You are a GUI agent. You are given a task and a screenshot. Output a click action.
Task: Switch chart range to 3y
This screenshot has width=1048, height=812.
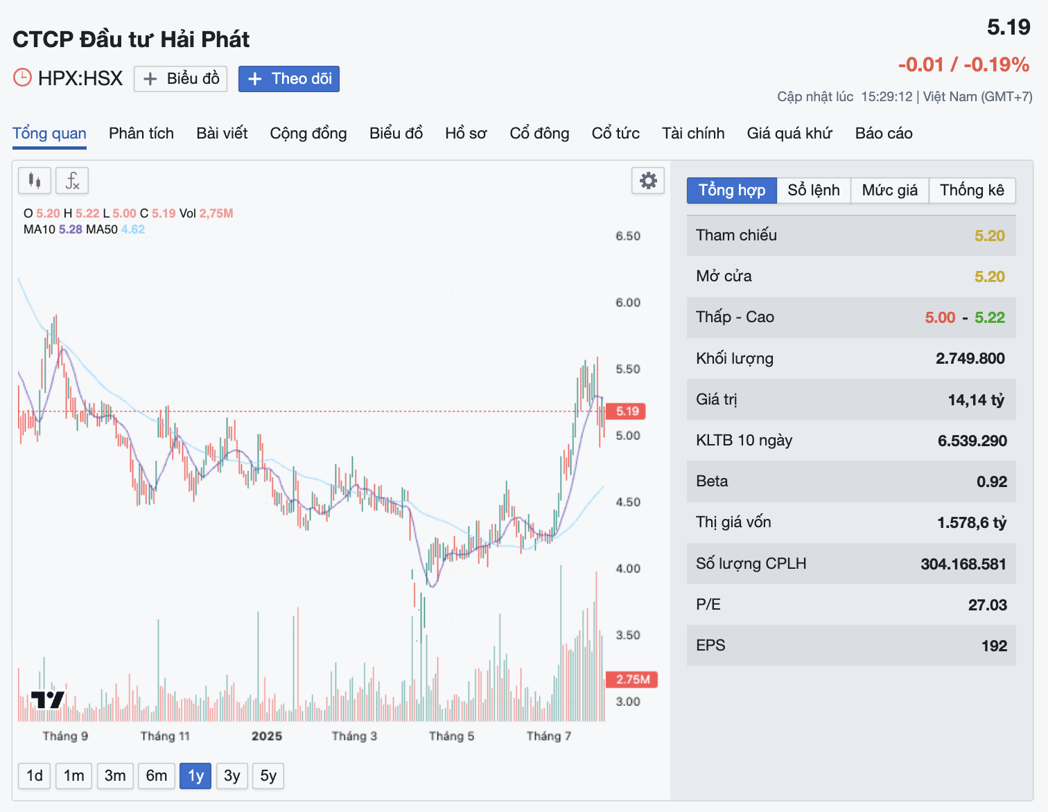(x=232, y=775)
